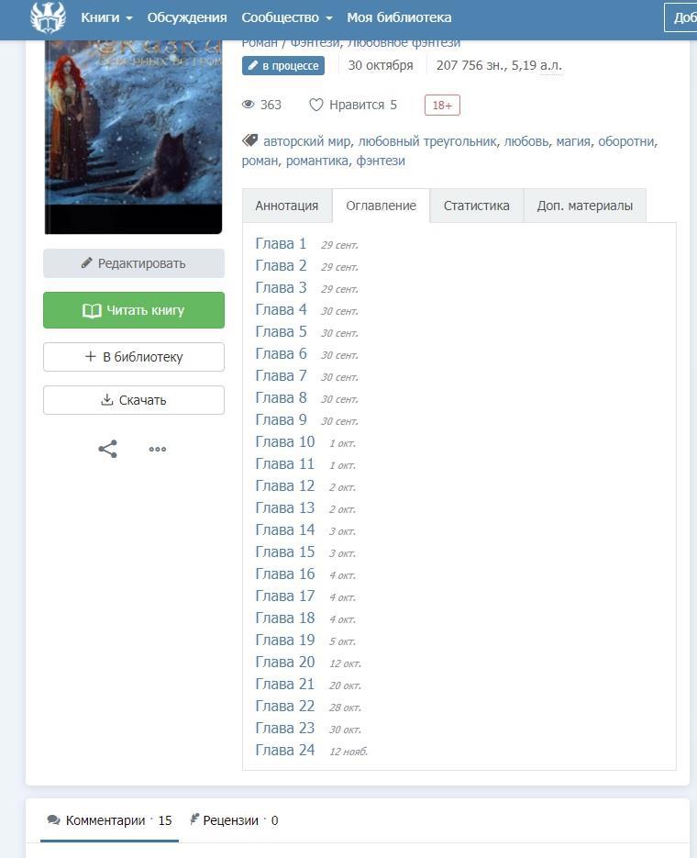Viewport: 697px width, 858px height.
Task: Click the eye views icon
Action: point(249,105)
